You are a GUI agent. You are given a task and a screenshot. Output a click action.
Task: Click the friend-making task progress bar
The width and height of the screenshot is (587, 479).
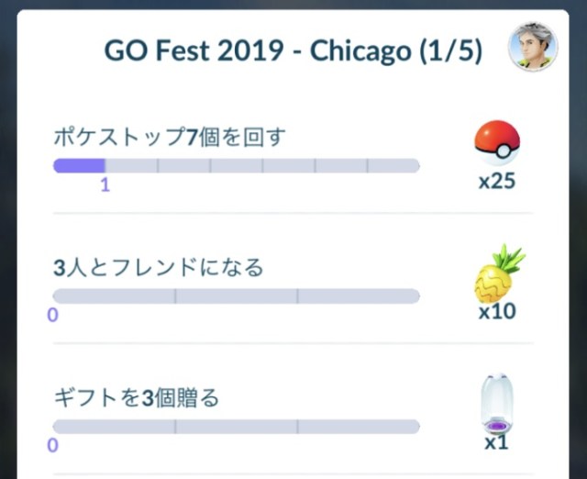click(x=236, y=296)
